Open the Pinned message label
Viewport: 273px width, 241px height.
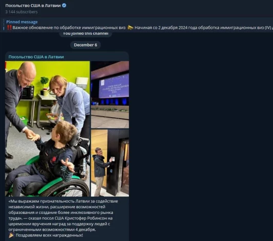point(22,22)
